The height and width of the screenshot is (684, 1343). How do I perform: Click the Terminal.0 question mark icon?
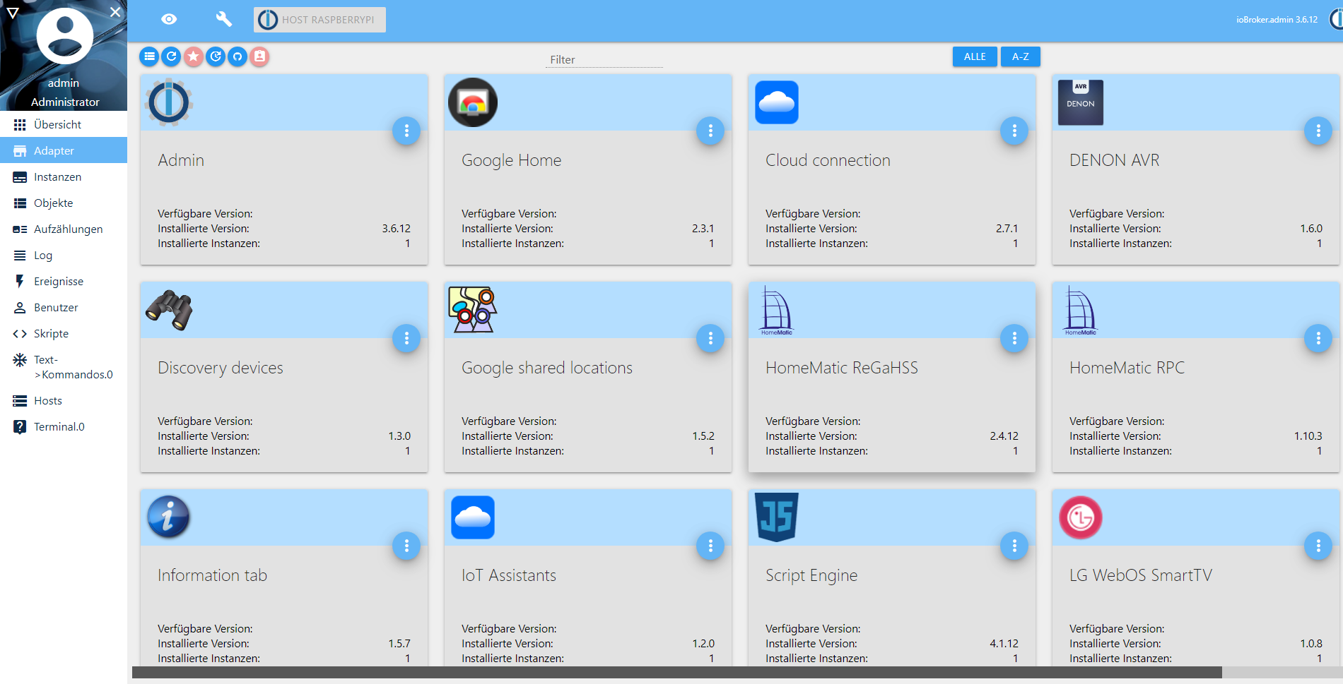coord(20,427)
